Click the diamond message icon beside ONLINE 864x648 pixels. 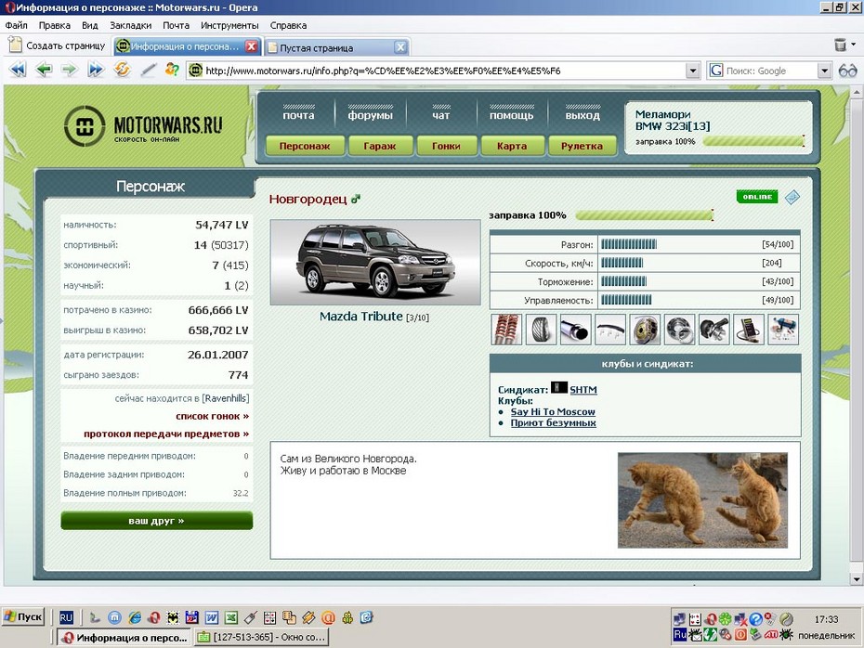click(x=792, y=197)
